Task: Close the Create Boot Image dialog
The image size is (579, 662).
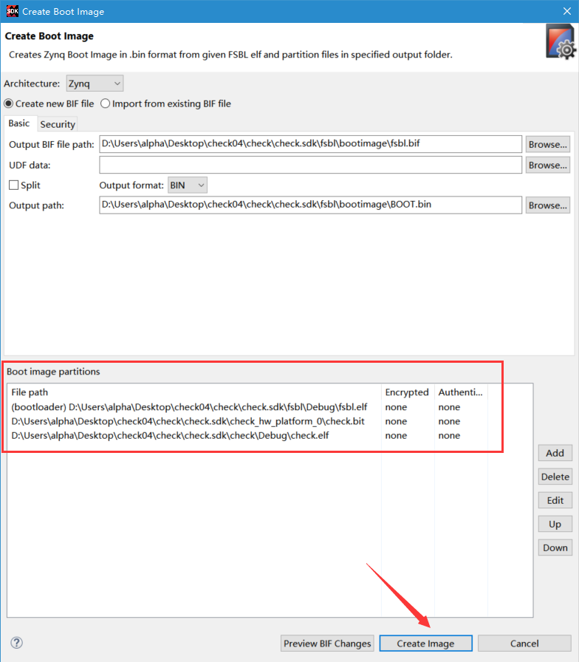Action: click(566, 11)
